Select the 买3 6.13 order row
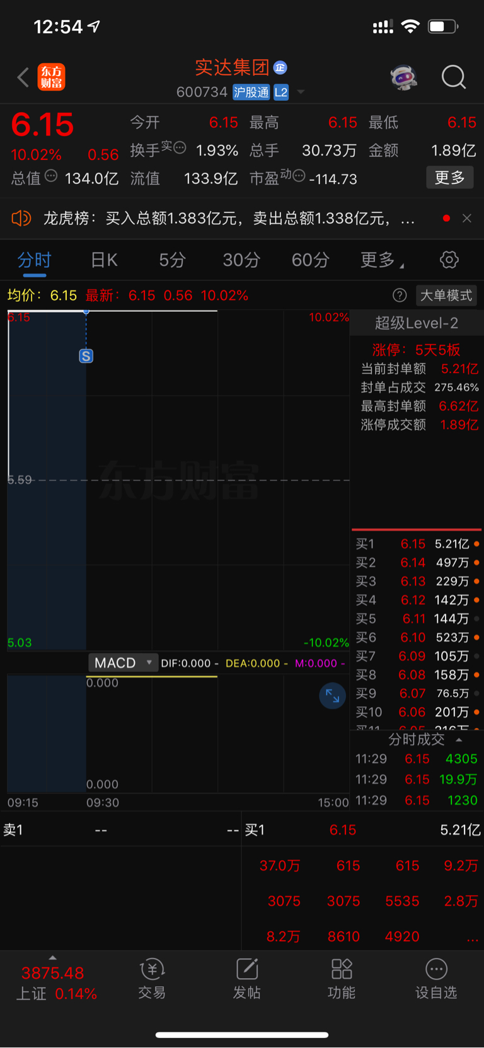 click(417, 581)
